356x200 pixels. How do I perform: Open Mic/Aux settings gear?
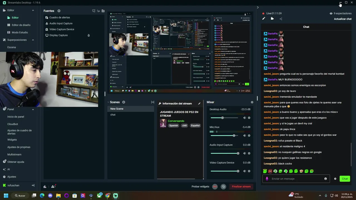click(x=249, y=136)
